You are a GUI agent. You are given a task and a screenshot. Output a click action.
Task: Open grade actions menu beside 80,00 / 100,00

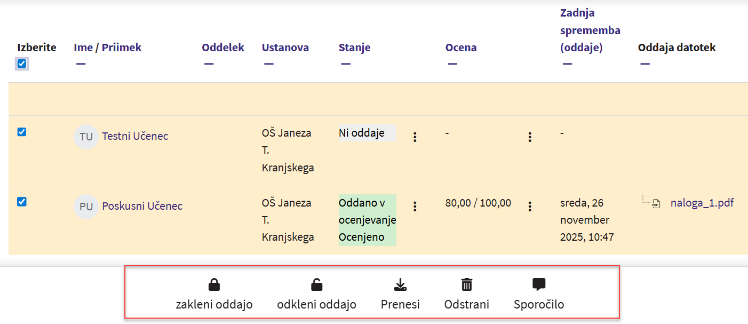point(529,207)
